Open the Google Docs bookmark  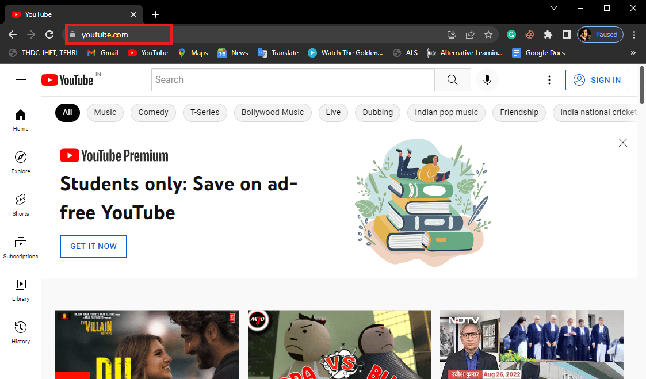pos(538,53)
